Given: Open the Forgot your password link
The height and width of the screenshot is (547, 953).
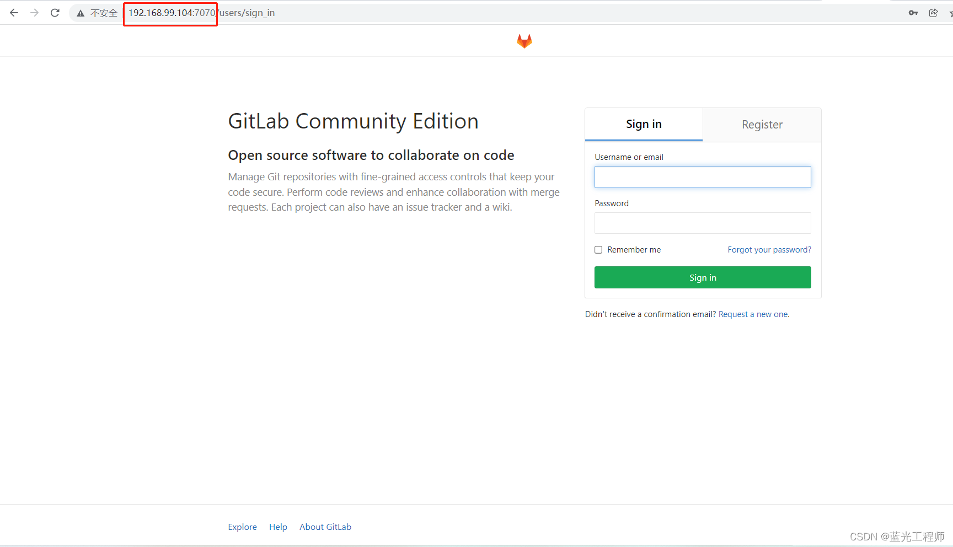Looking at the screenshot, I should pos(769,250).
